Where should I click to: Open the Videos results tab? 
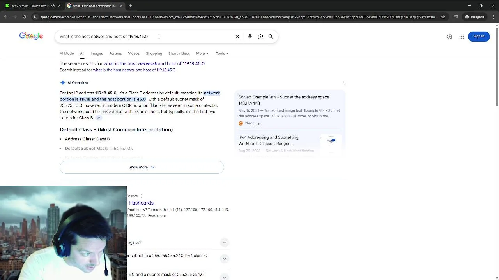coord(134,53)
